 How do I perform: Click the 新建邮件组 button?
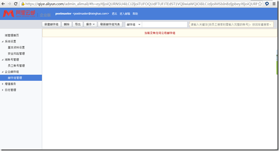[x=51, y=24]
